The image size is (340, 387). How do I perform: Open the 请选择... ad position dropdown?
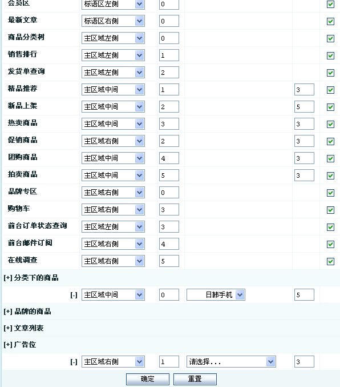231,362
